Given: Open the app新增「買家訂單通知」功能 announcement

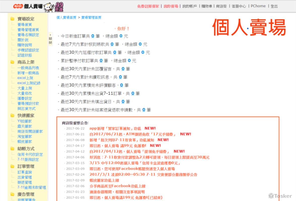Looking at the screenshot, I should point(115,128).
